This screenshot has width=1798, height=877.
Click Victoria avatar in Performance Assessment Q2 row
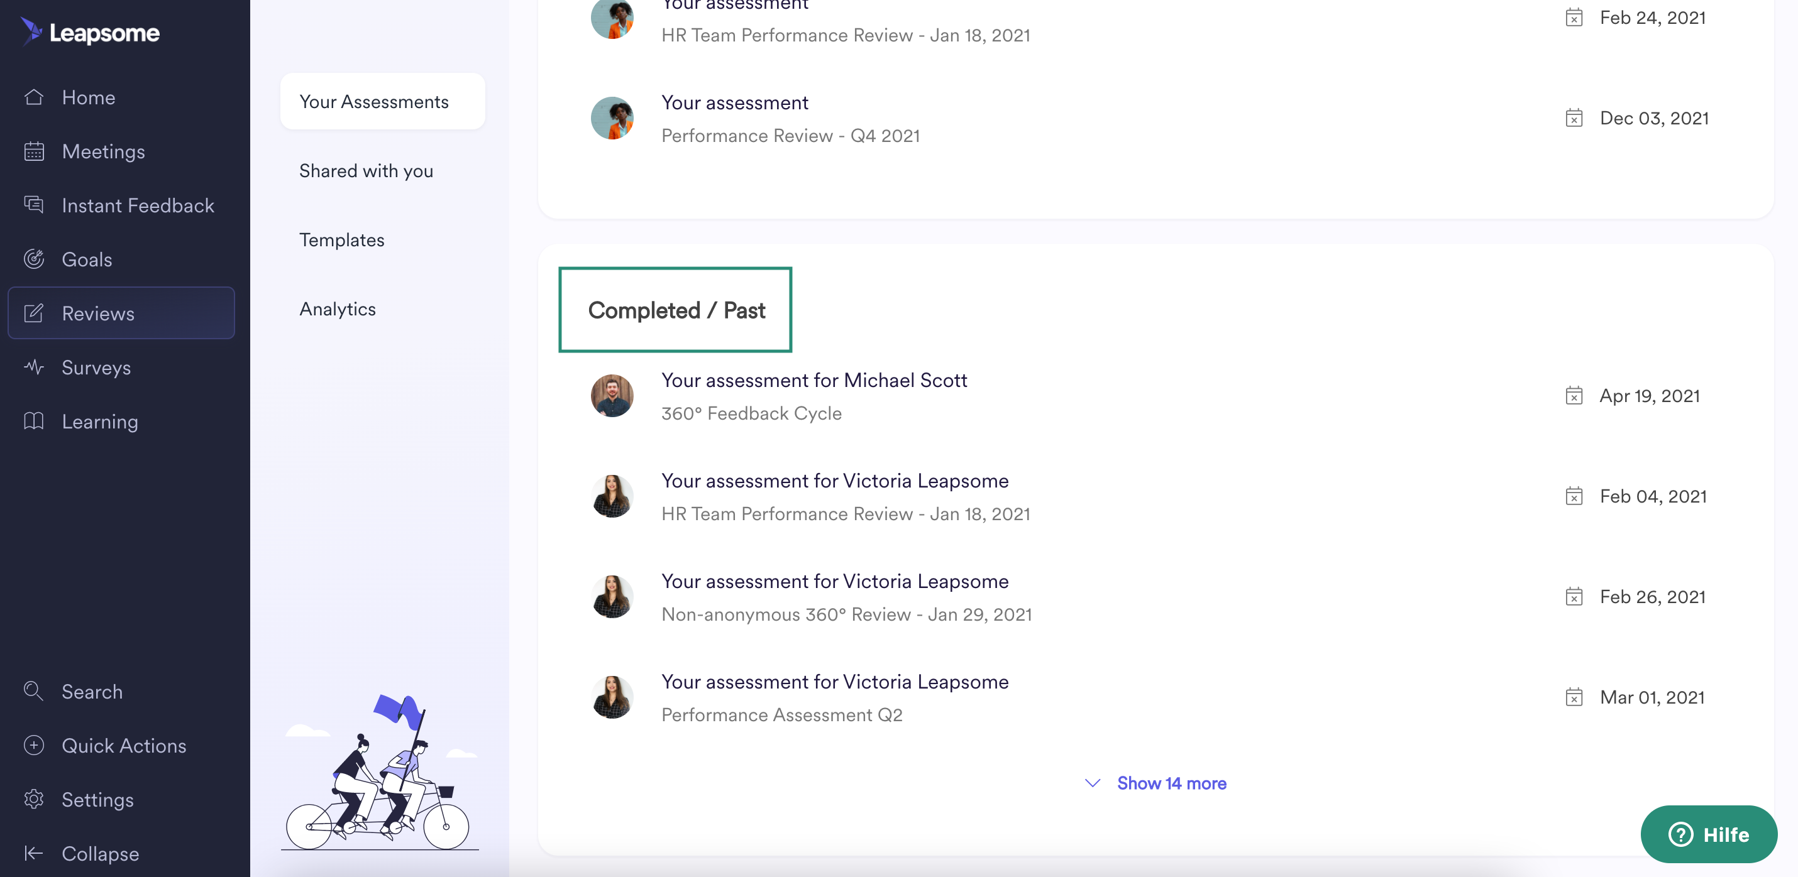tap(612, 697)
